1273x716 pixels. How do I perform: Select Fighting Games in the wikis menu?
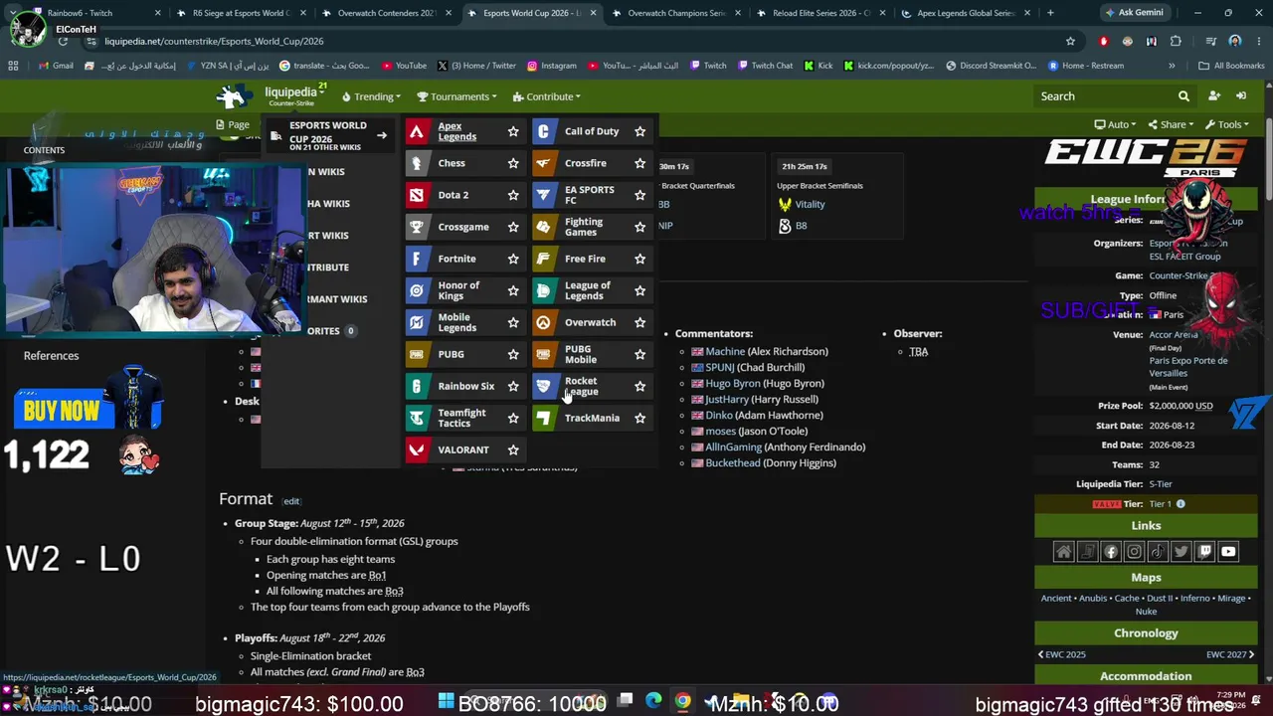pyautogui.click(x=584, y=227)
